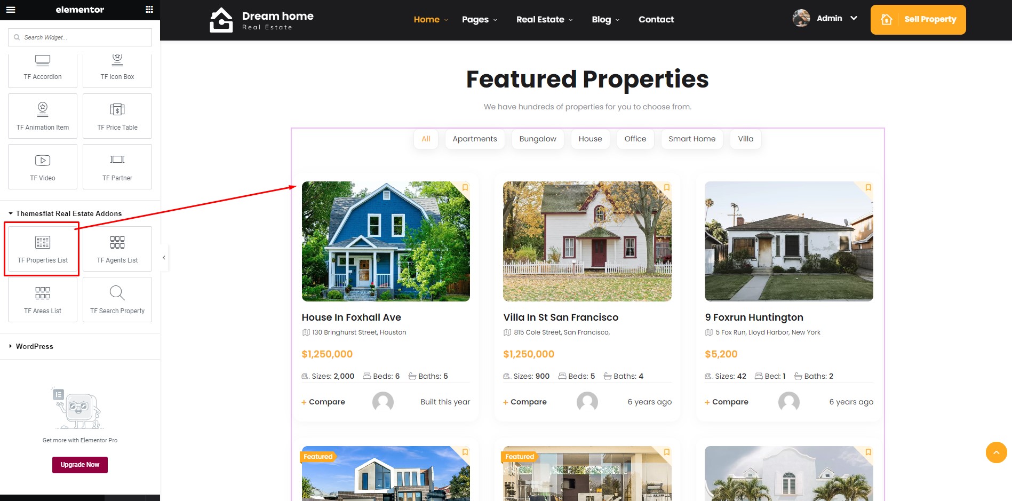Select the TF Video widget
The width and height of the screenshot is (1012, 501).
point(43,166)
